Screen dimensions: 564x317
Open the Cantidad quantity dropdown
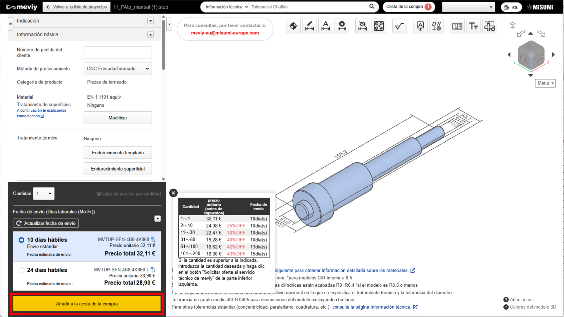click(x=44, y=193)
